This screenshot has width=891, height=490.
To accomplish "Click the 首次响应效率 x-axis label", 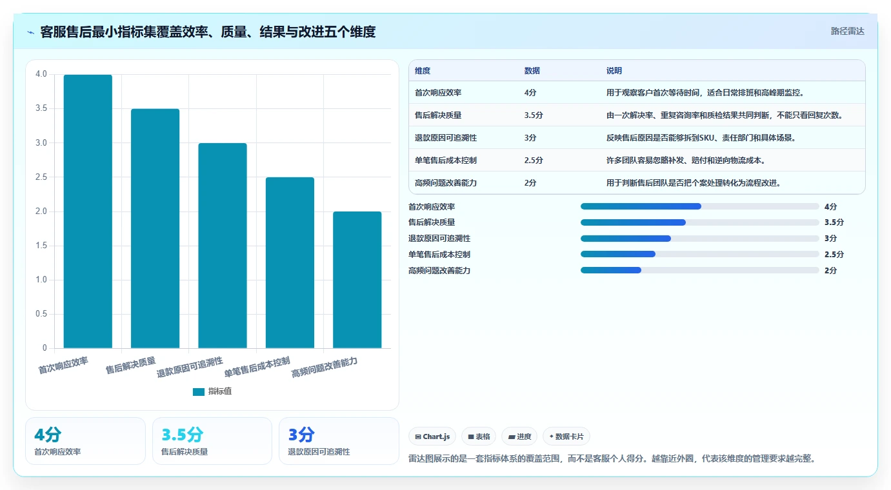I will (x=63, y=366).
